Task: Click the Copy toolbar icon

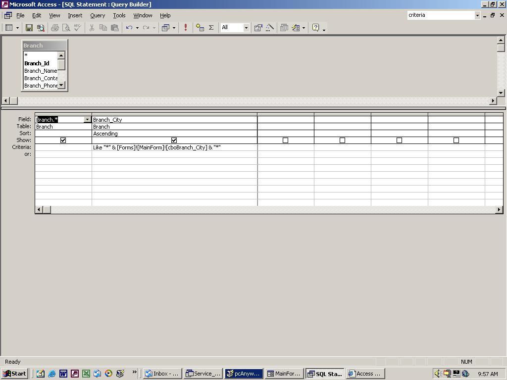Action: [x=103, y=28]
